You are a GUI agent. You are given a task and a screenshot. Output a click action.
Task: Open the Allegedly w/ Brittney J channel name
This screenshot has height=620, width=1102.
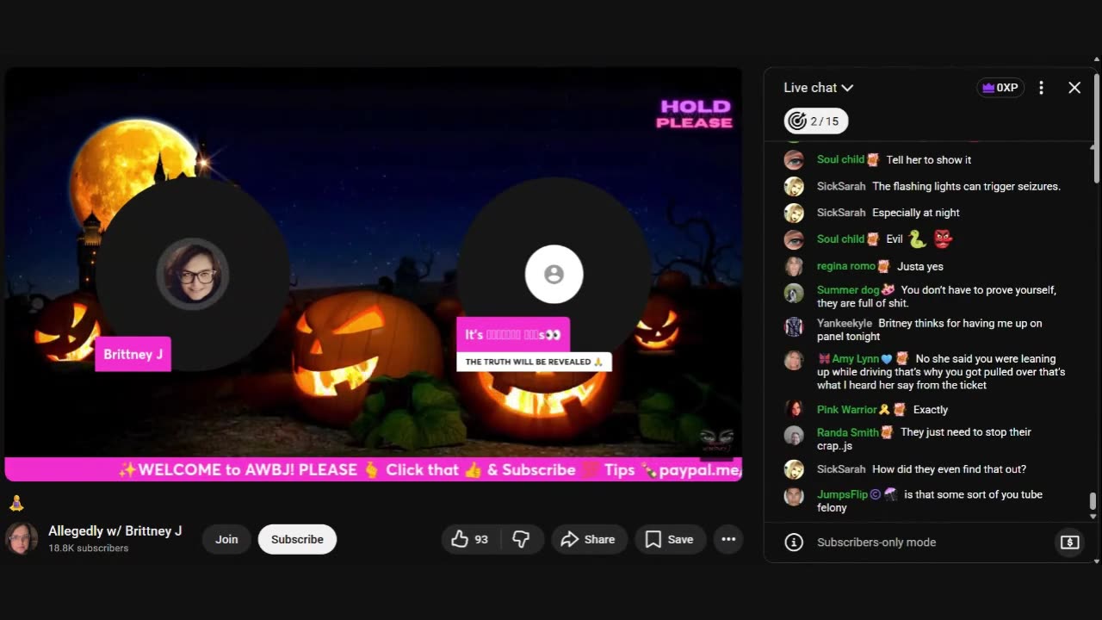tap(115, 531)
